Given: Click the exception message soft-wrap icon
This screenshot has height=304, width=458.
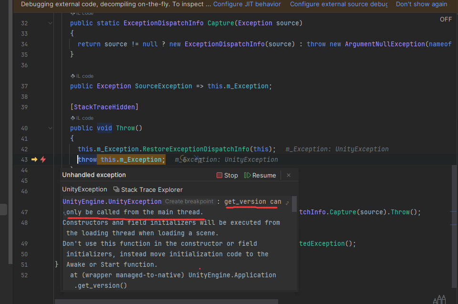Looking at the screenshot, I should (x=287, y=203).
